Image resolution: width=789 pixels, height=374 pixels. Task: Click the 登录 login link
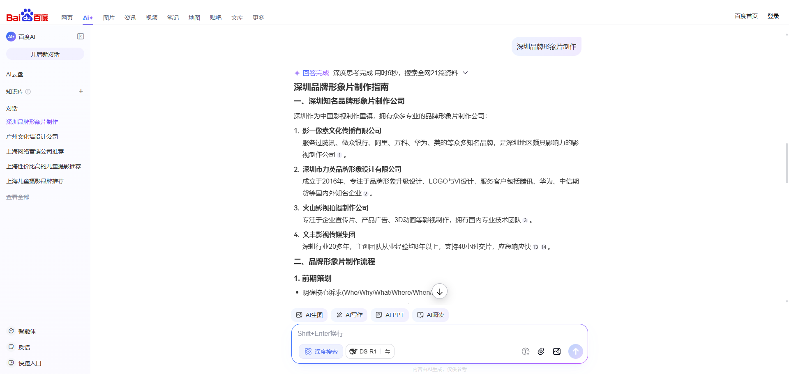point(773,16)
